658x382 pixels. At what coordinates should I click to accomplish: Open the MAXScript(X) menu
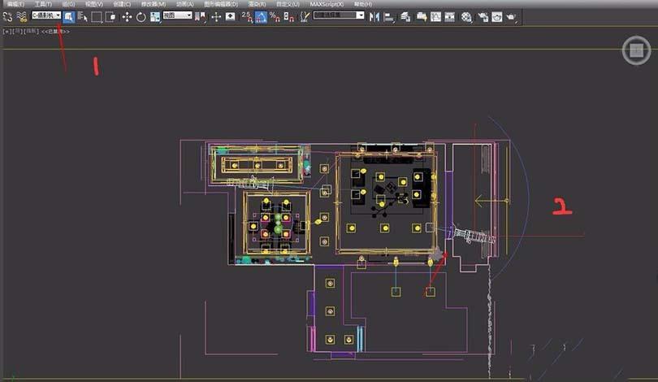pyautogui.click(x=327, y=4)
